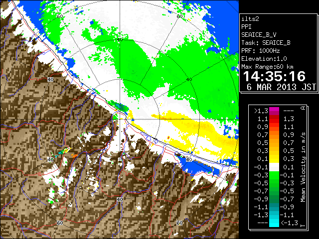Click the 40 range ring label south of the radar
This screenshot has height=239, width=319.
[120, 199]
